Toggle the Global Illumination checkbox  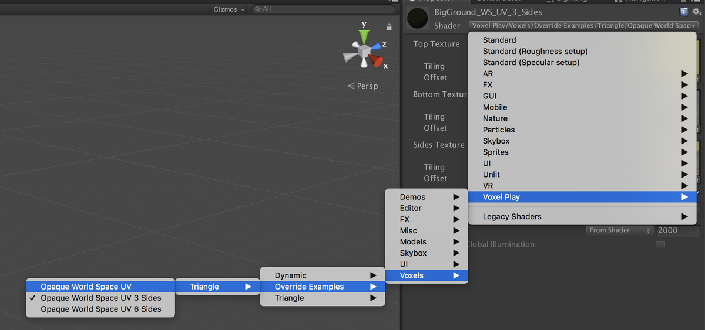point(661,244)
